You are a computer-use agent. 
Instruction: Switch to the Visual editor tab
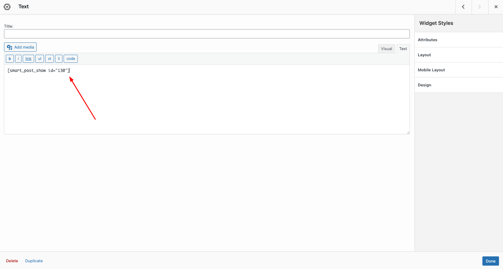coord(386,49)
